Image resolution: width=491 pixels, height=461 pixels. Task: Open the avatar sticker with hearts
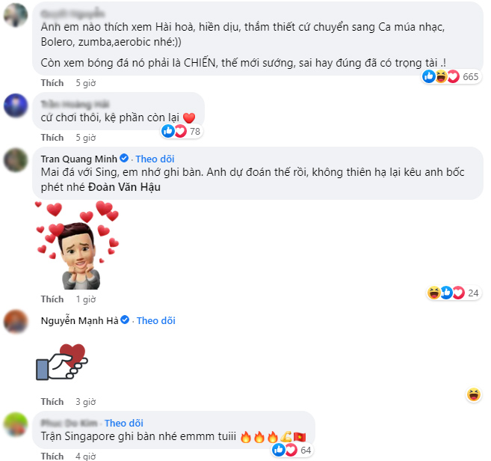(77, 245)
